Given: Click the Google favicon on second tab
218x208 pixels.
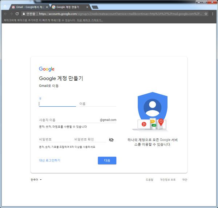Looking at the screenshot, I should pos(53,7).
